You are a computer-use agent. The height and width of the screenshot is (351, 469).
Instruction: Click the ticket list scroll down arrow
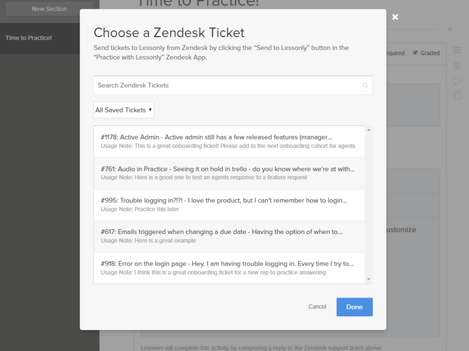(369, 279)
